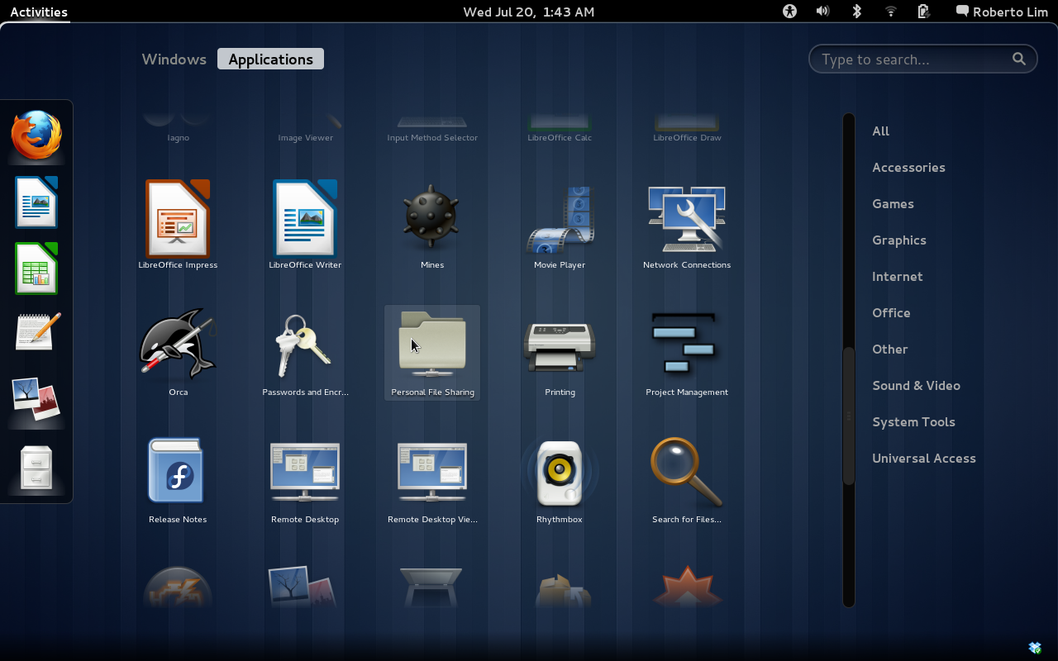Open Search for Files
The image size is (1058, 661).
[x=687, y=473]
